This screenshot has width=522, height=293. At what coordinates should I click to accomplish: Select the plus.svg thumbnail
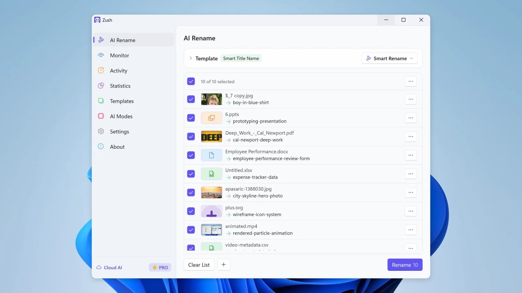pos(211,211)
